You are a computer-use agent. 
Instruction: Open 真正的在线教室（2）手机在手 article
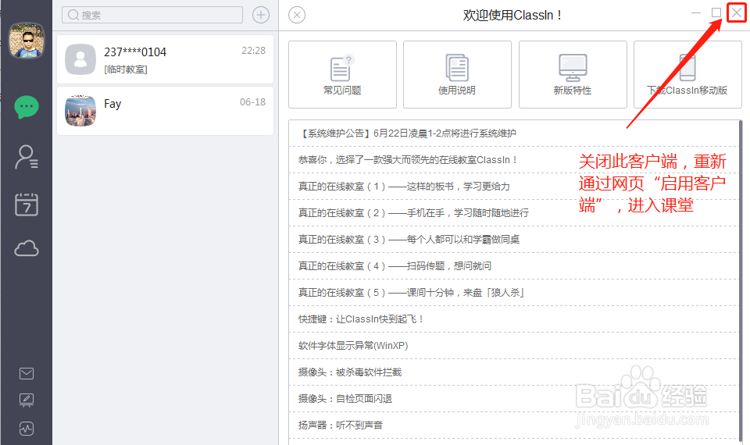tap(514, 212)
